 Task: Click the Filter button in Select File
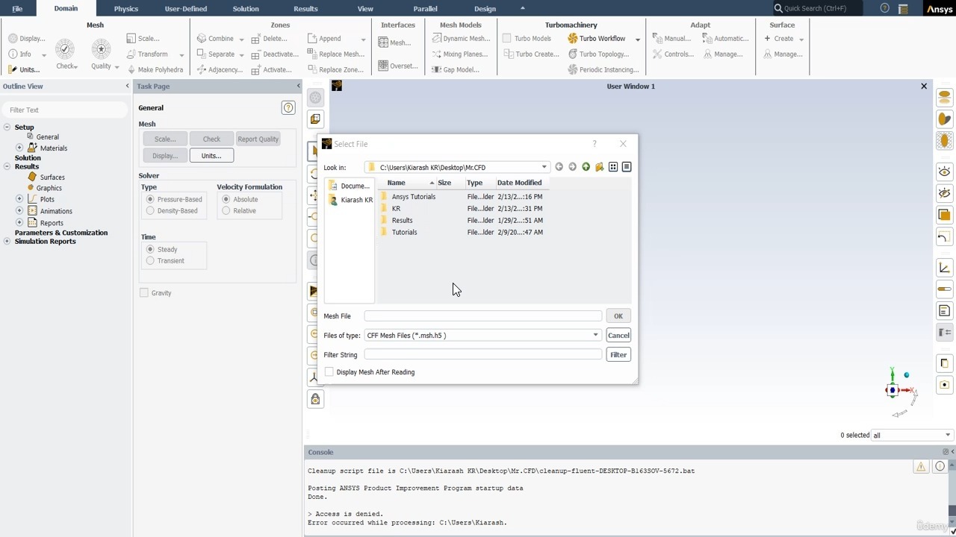(618, 354)
